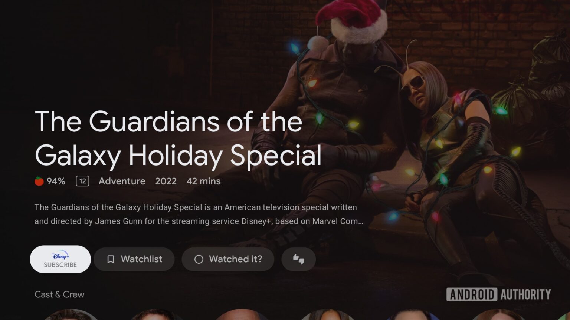The width and height of the screenshot is (570, 320).
Task: Select the 94% rating score
Action: (56, 181)
